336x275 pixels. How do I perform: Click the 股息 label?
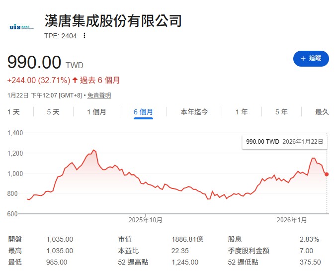235,239
